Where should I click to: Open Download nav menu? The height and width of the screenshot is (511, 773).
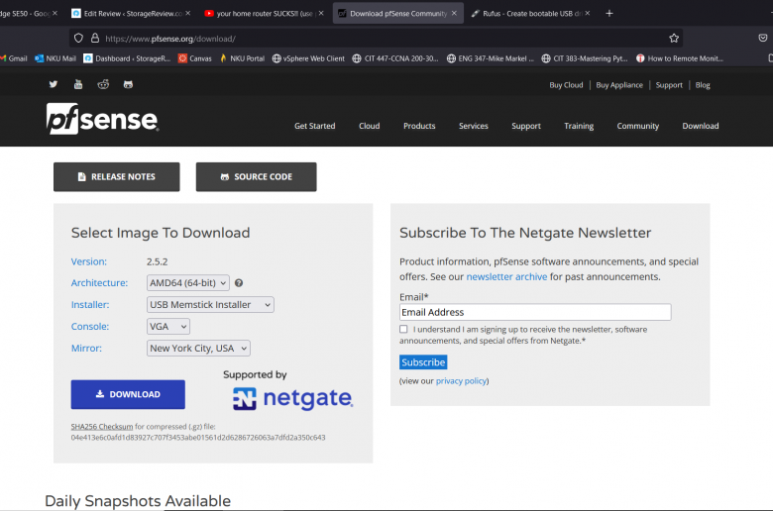click(x=701, y=126)
